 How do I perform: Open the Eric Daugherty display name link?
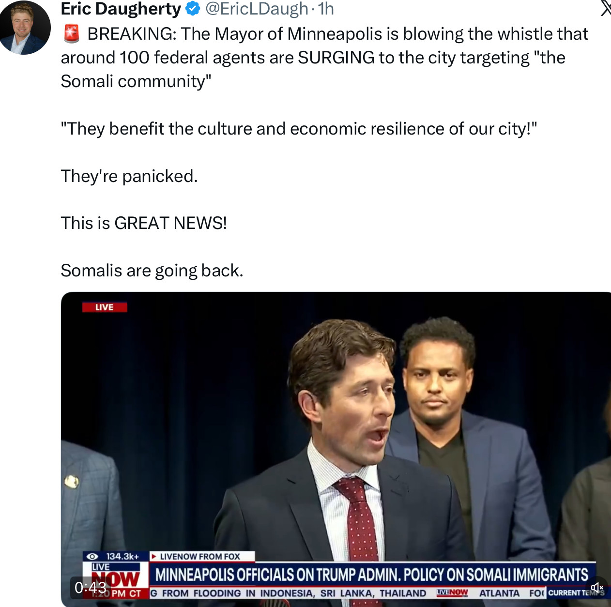121,9
